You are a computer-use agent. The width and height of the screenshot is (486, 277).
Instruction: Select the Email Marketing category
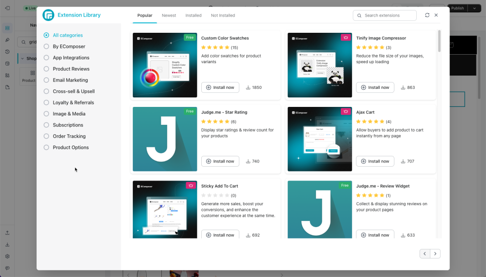point(65,80)
